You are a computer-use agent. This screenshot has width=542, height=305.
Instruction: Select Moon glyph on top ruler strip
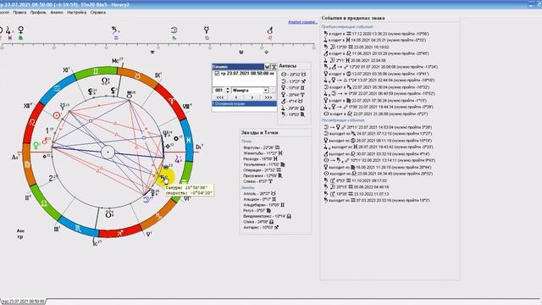click(174, 30)
